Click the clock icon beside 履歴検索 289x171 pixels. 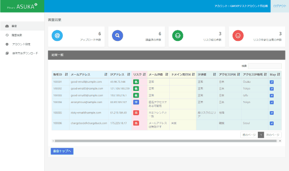(x=7, y=35)
